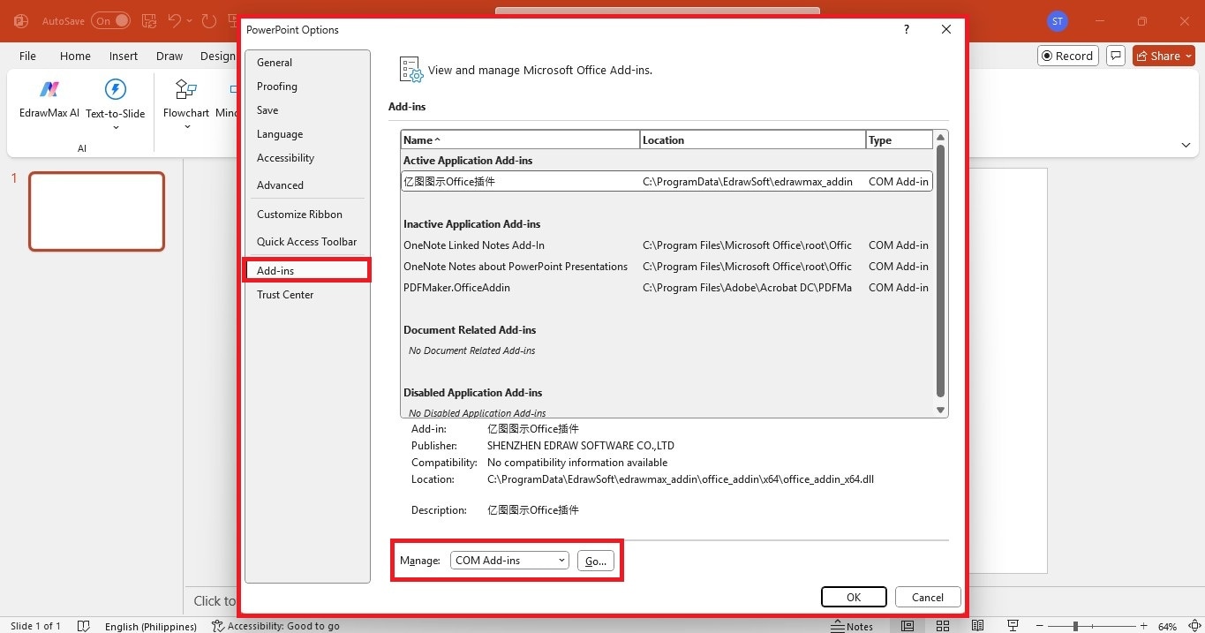Click the Save icon in the title bar
Image resolution: width=1205 pixels, height=633 pixels.
tap(149, 20)
